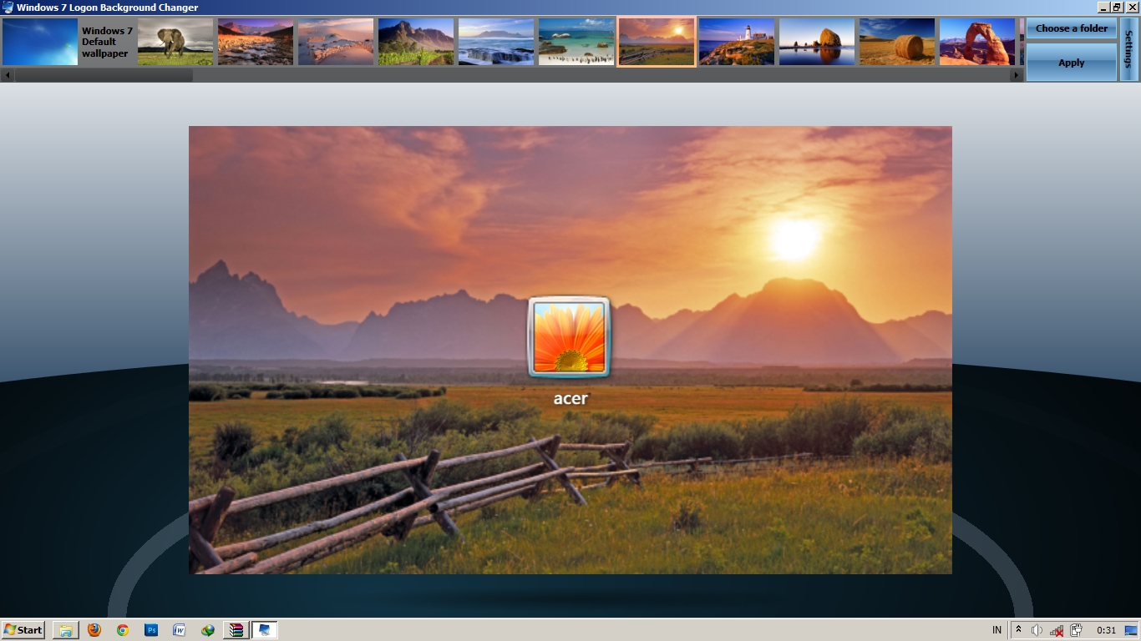
Task: Restore down the application window
Action: tap(1117, 8)
